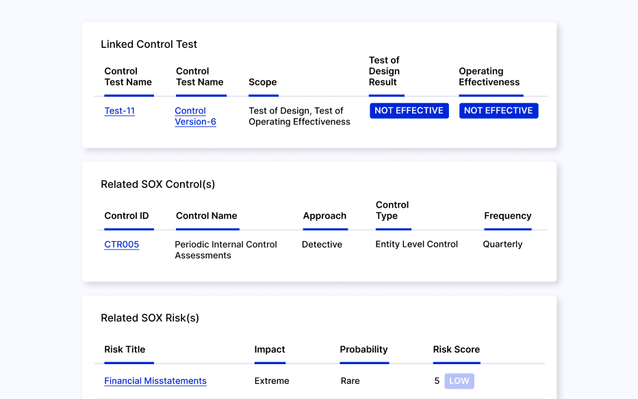Click the Entity Level Control cell
638x399 pixels.
[x=416, y=244]
